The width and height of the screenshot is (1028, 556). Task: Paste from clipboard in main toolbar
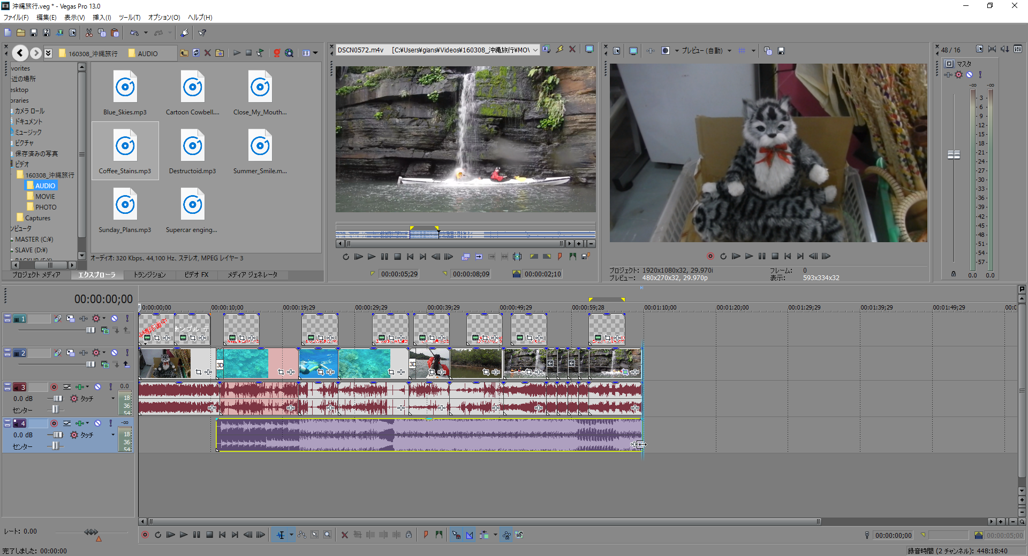(x=115, y=33)
